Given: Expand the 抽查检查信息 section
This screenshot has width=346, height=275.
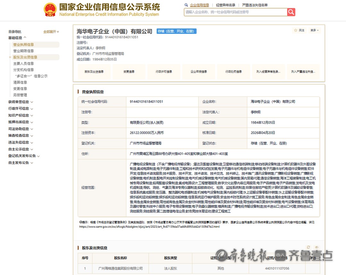Looking at the screenshot, I should click(21, 135).
